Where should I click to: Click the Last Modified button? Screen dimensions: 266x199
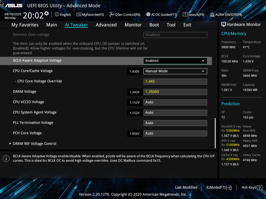tap(186, 188)
